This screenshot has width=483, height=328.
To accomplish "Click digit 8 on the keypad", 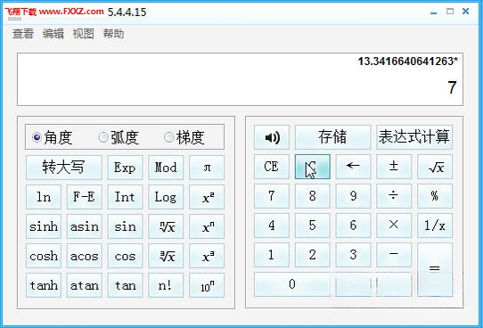I will (313, 196).
